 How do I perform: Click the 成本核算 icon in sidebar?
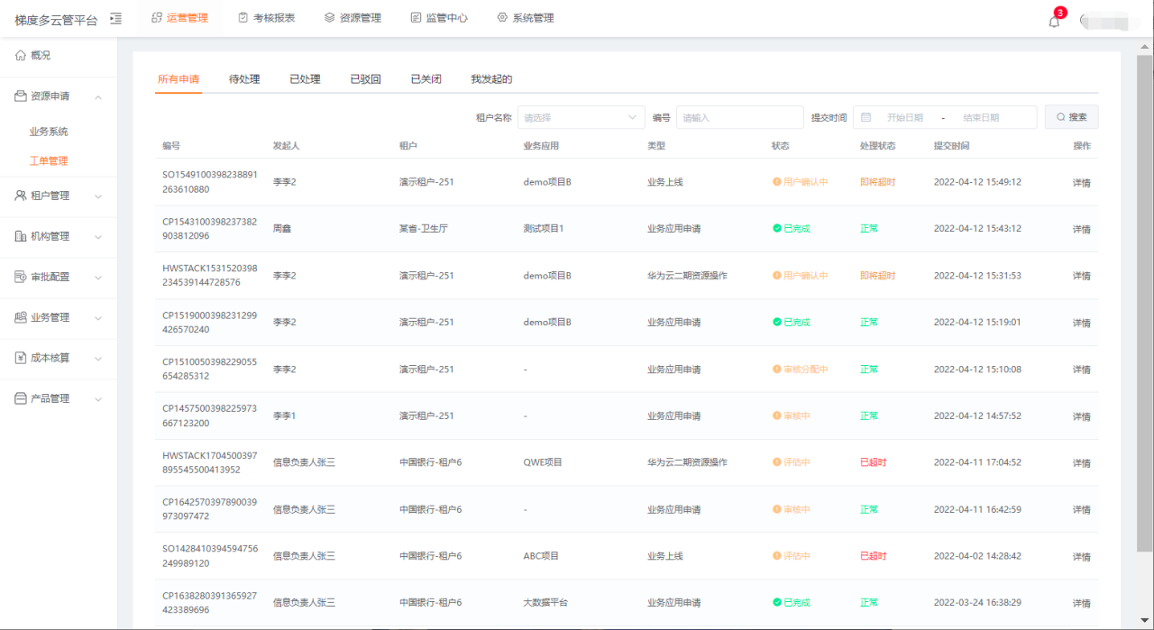click(21, 358)
